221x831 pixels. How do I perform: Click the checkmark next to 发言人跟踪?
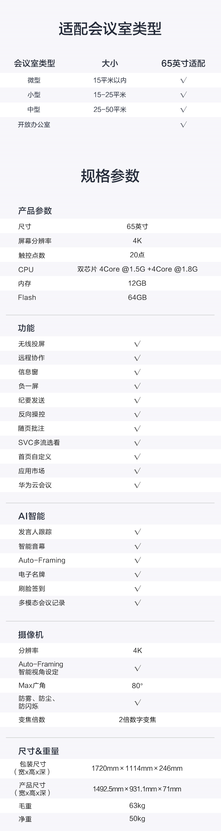coord(138,532)
